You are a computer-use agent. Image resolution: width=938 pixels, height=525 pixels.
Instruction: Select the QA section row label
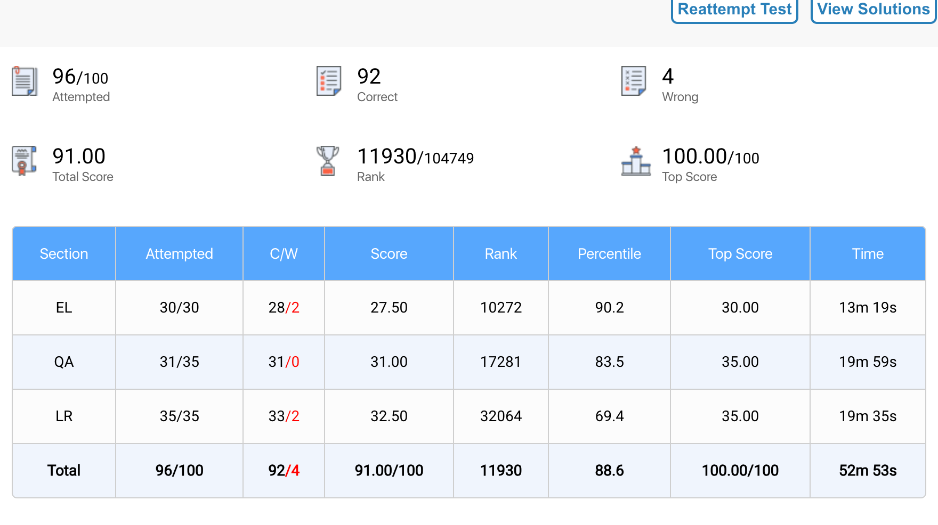click(64, 362)
